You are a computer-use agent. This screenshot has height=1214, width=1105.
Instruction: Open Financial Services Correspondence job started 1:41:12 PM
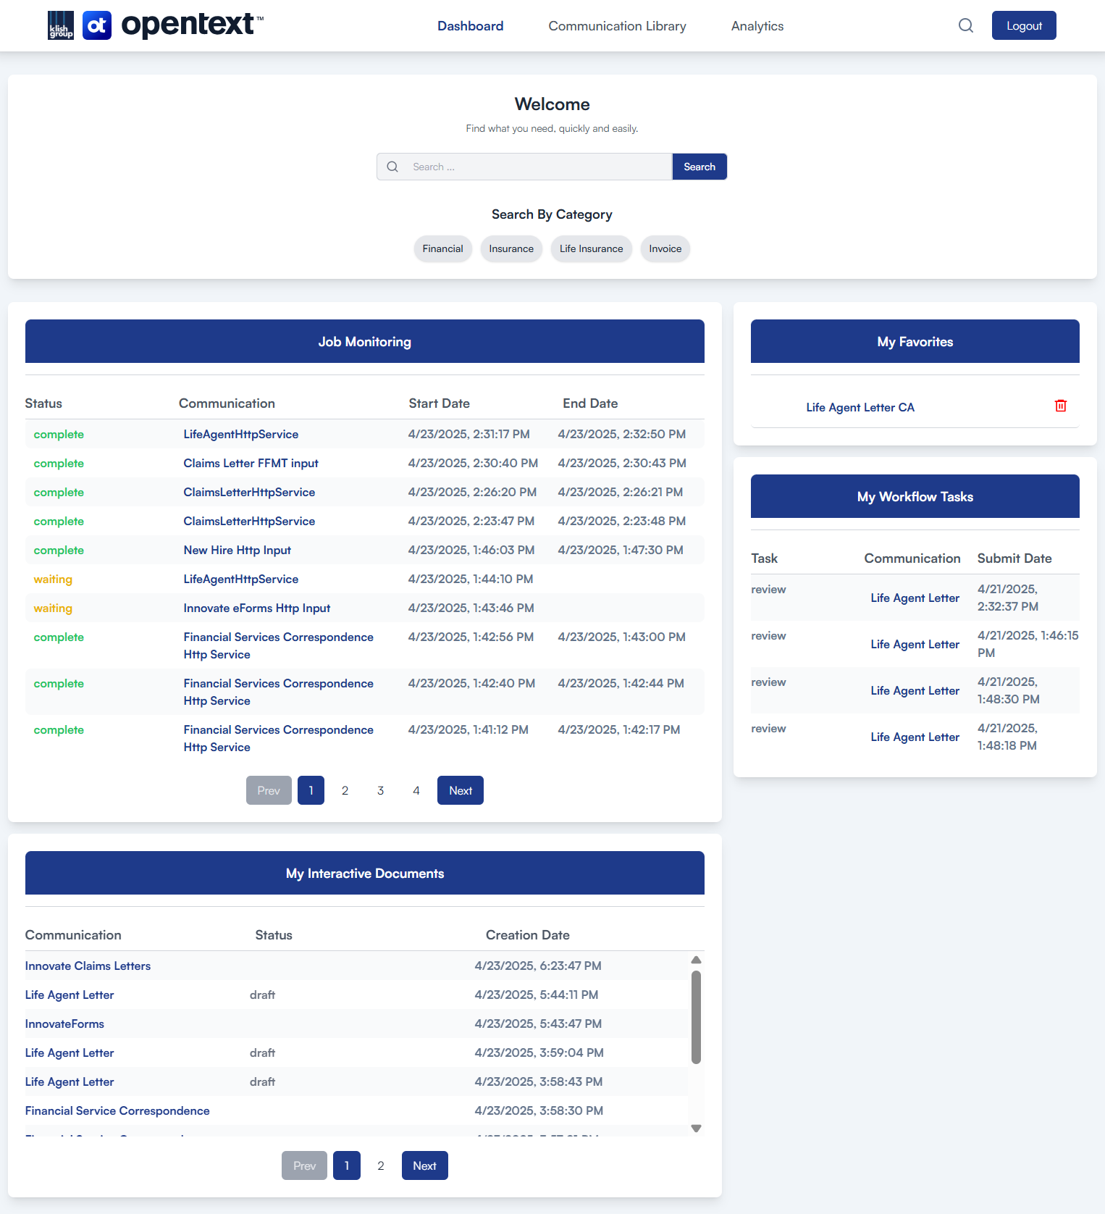278,738
